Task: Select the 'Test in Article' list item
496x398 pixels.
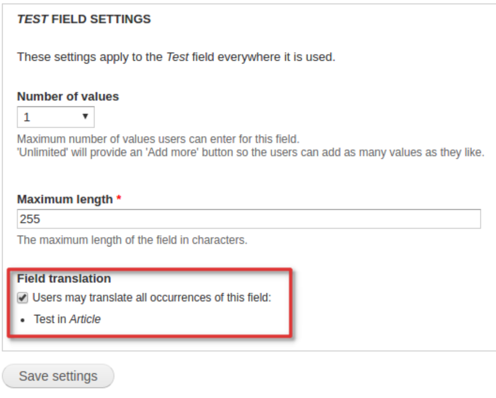Action: 67,319
